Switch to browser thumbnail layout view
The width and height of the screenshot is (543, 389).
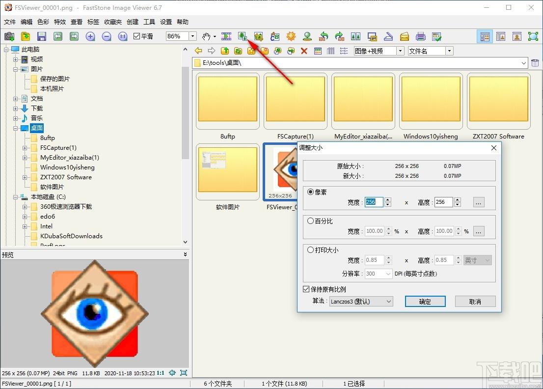click(x=485, y=36)
